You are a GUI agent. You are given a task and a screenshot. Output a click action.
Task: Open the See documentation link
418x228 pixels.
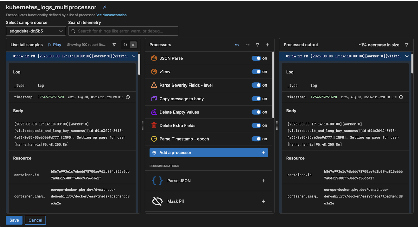111,15
